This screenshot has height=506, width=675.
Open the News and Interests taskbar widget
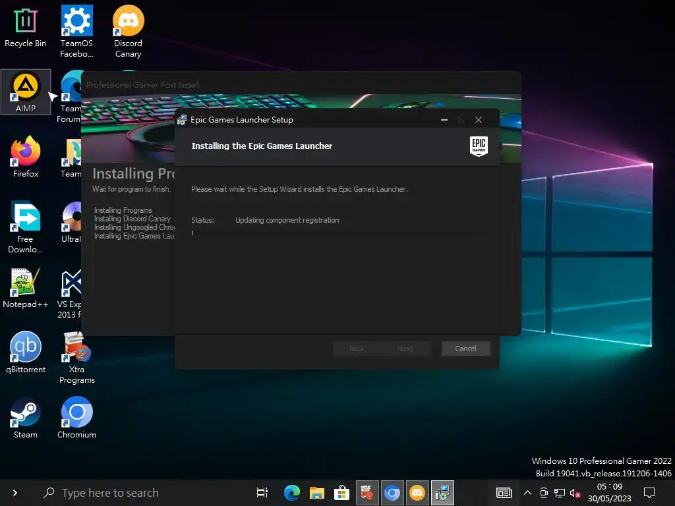pyautogui.click(x=504, y=493)
